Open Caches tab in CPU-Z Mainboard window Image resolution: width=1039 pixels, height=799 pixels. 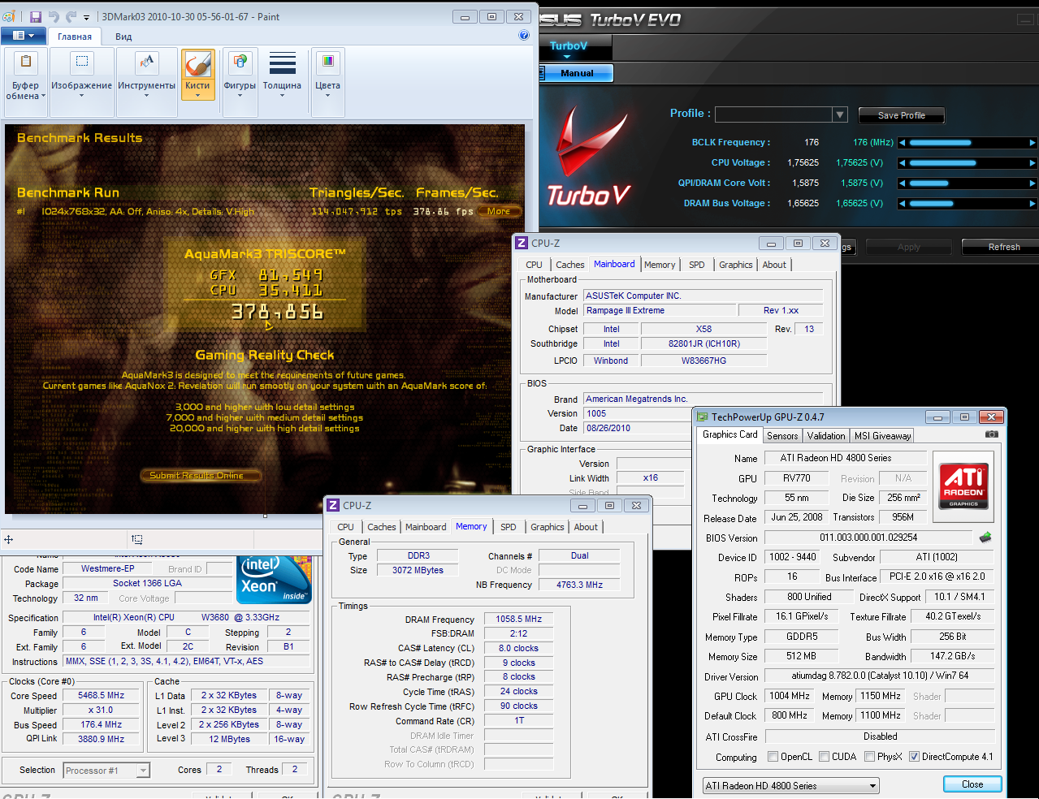click(x=570, y=265)
